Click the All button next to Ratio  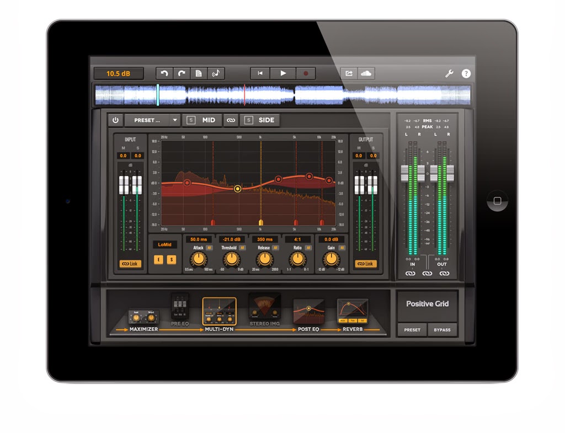[x=308, y=248]
